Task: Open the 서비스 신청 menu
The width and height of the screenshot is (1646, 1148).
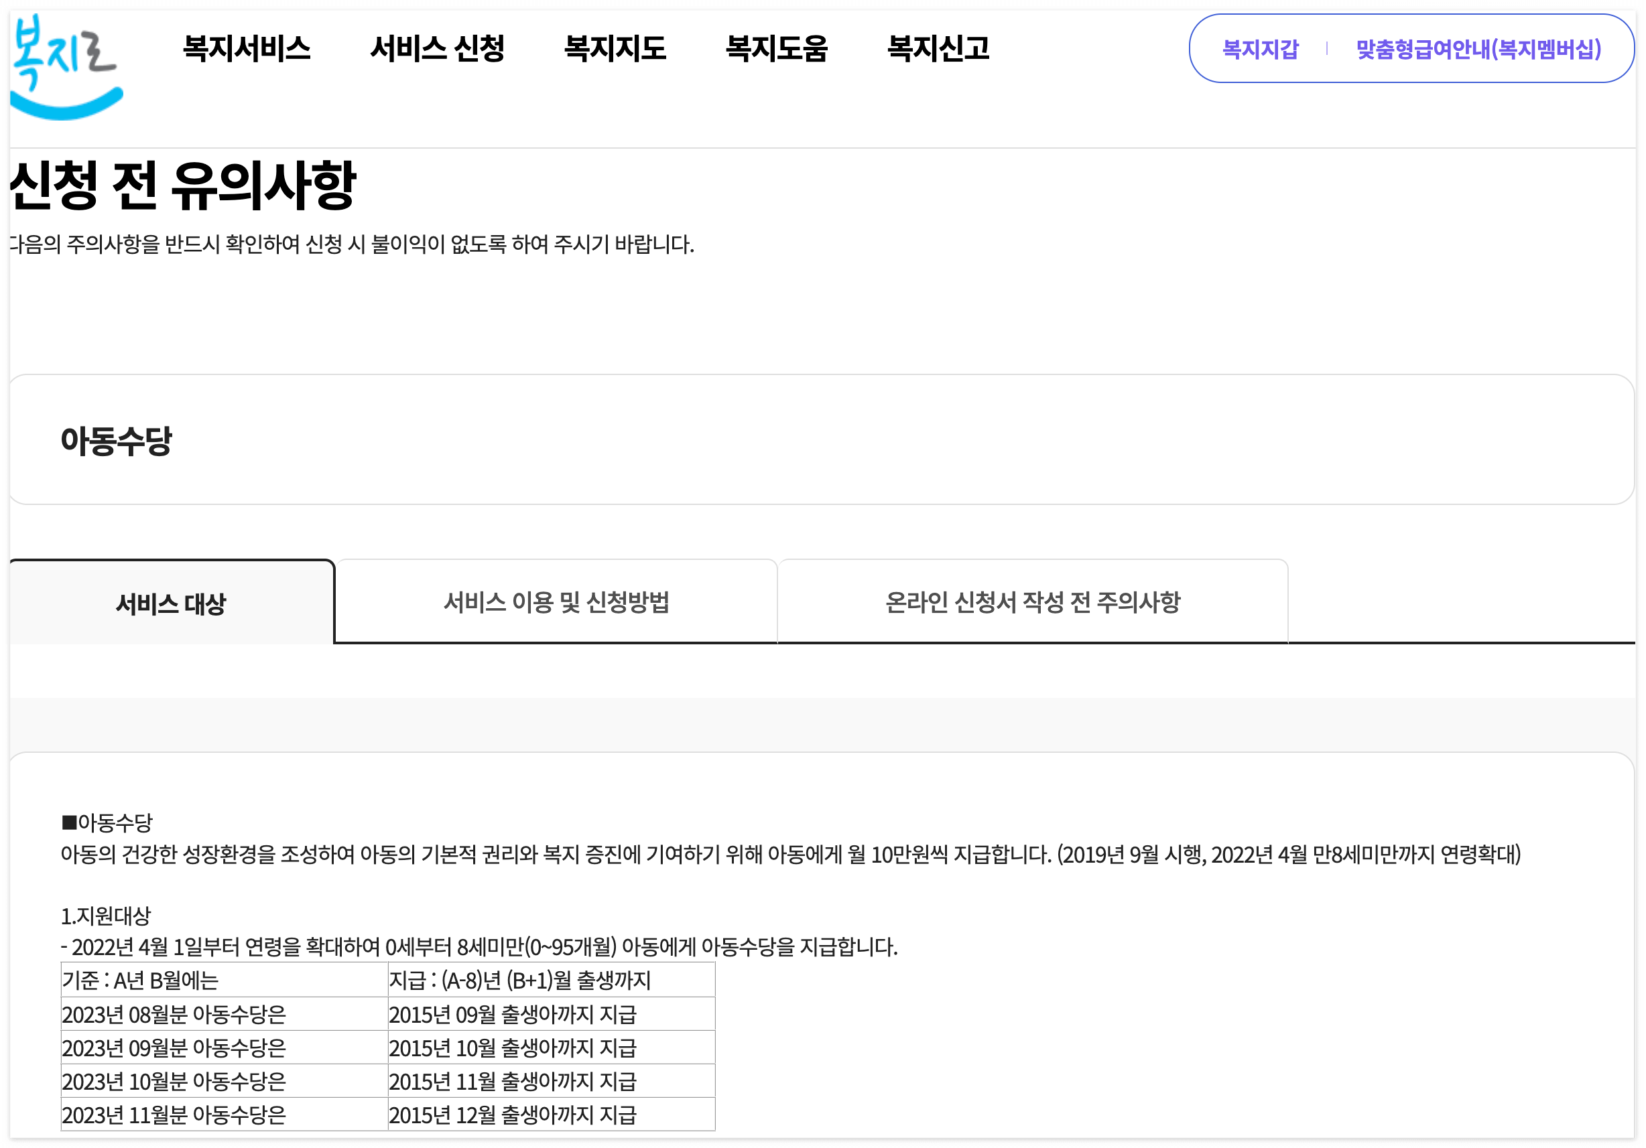Action: point(439,49)
